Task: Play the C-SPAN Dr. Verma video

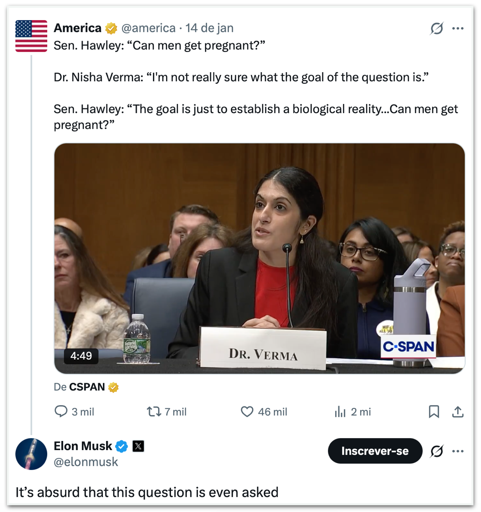Action: pos(260,258)
